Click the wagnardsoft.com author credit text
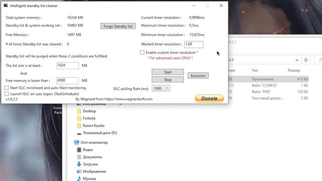322x181 pixels. pos(114,99)
